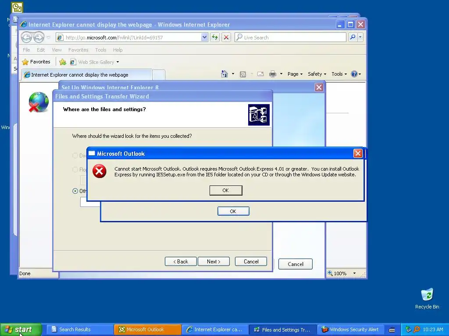The width and height of the screenshot is (449, 336).
Task: Open the Page dropdown menu
Action: (x=295, y=74)
